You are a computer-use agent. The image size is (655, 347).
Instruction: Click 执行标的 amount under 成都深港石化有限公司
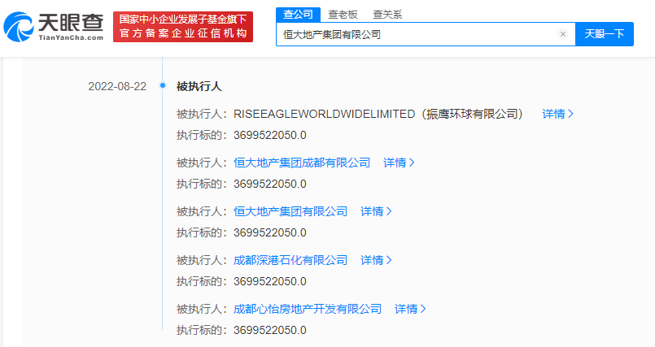[x=270, y=281]
